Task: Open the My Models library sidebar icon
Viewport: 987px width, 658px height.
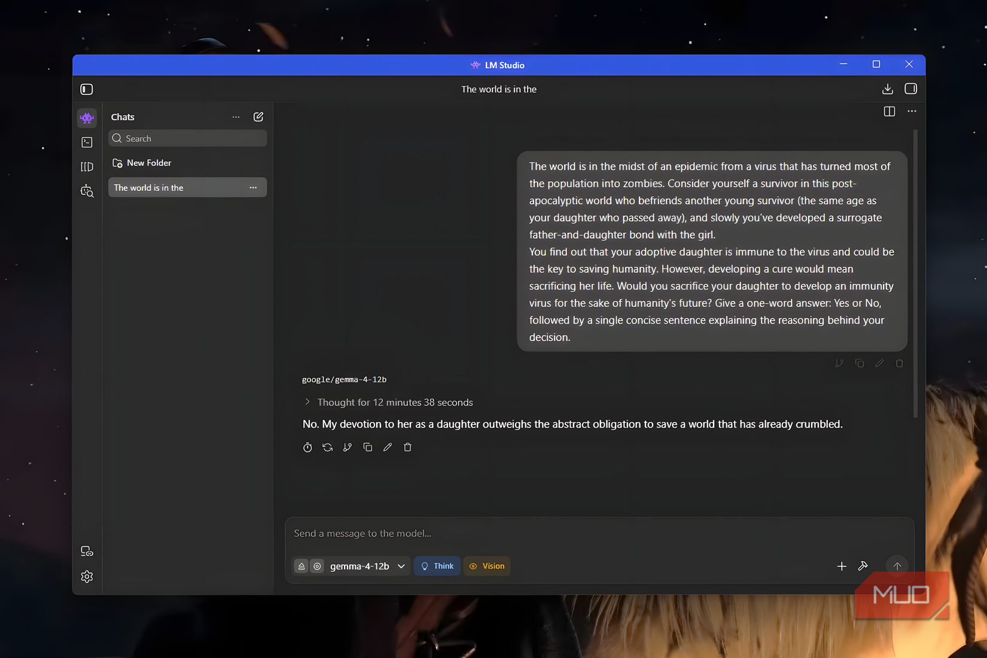Action: [x=87, y=167]
